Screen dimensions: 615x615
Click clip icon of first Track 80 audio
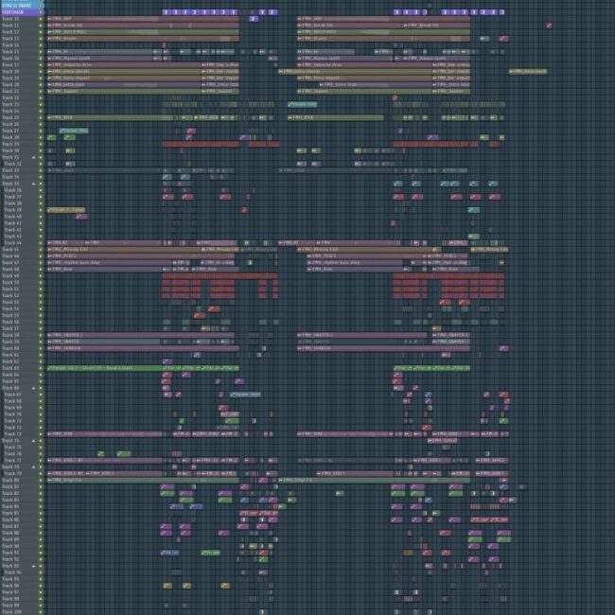pos(50,481)
